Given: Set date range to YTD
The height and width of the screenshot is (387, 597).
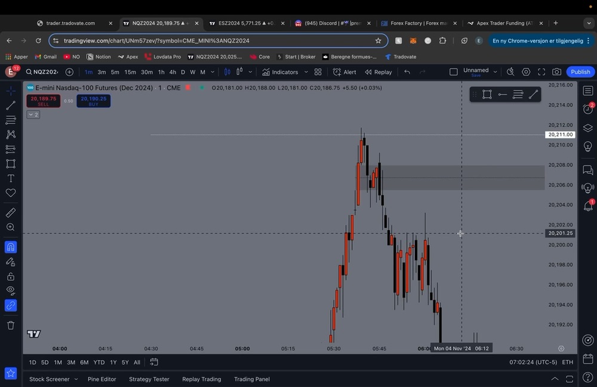Looking at the screenshot, I should [x=99, y=363].
